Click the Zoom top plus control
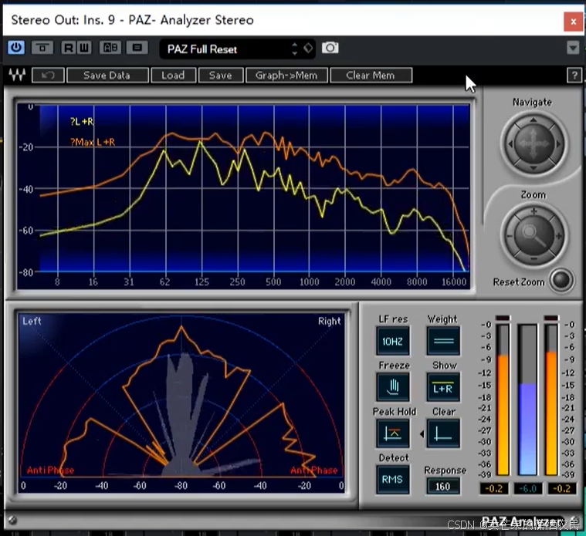The image size is (586, 536). click(533, 211)
